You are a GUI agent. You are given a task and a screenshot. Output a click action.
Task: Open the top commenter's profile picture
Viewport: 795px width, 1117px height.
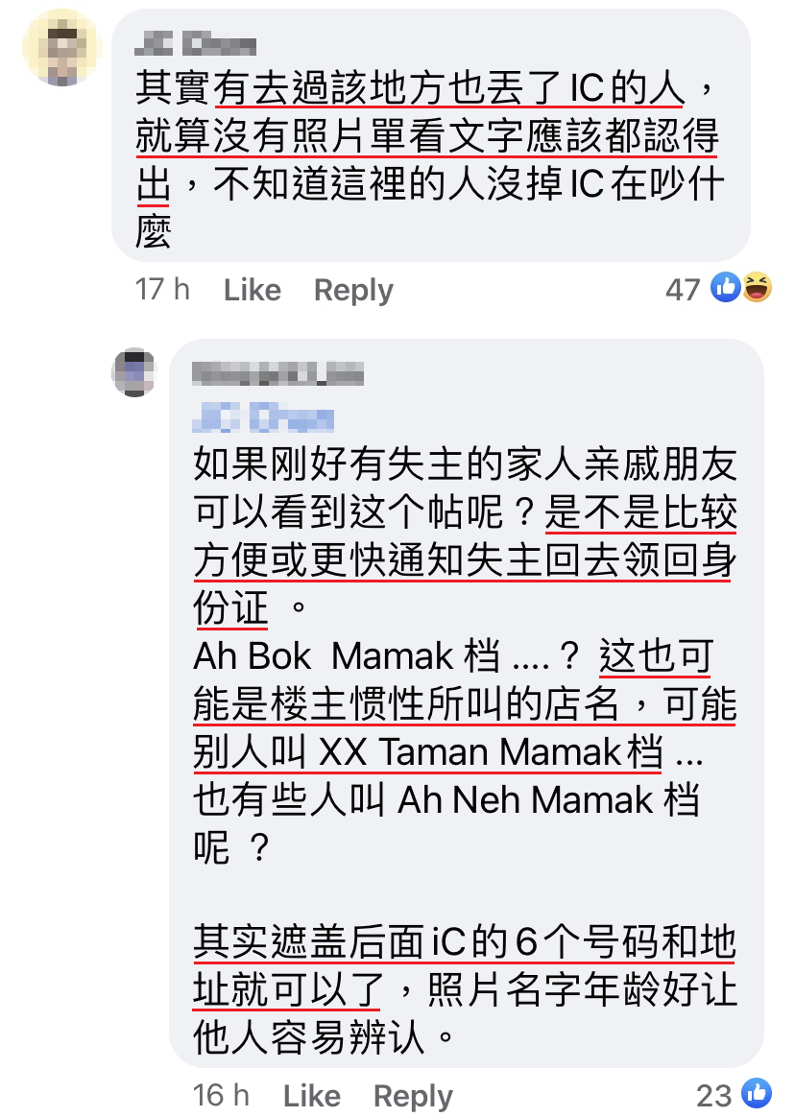click(x=62, y=48)
